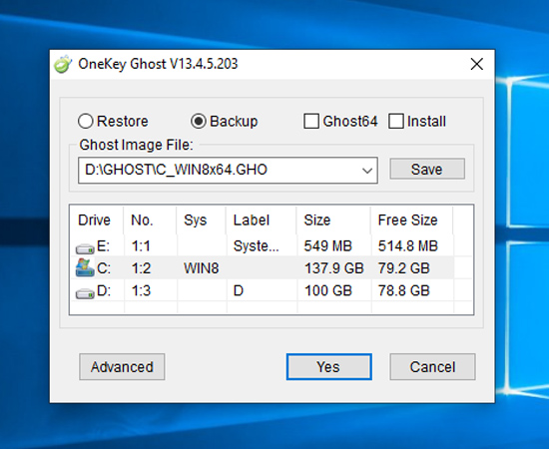Close the OneKey Ghost window
This screenshot has height=449, width=549.
pyautogui.click(x=477, y=64)
